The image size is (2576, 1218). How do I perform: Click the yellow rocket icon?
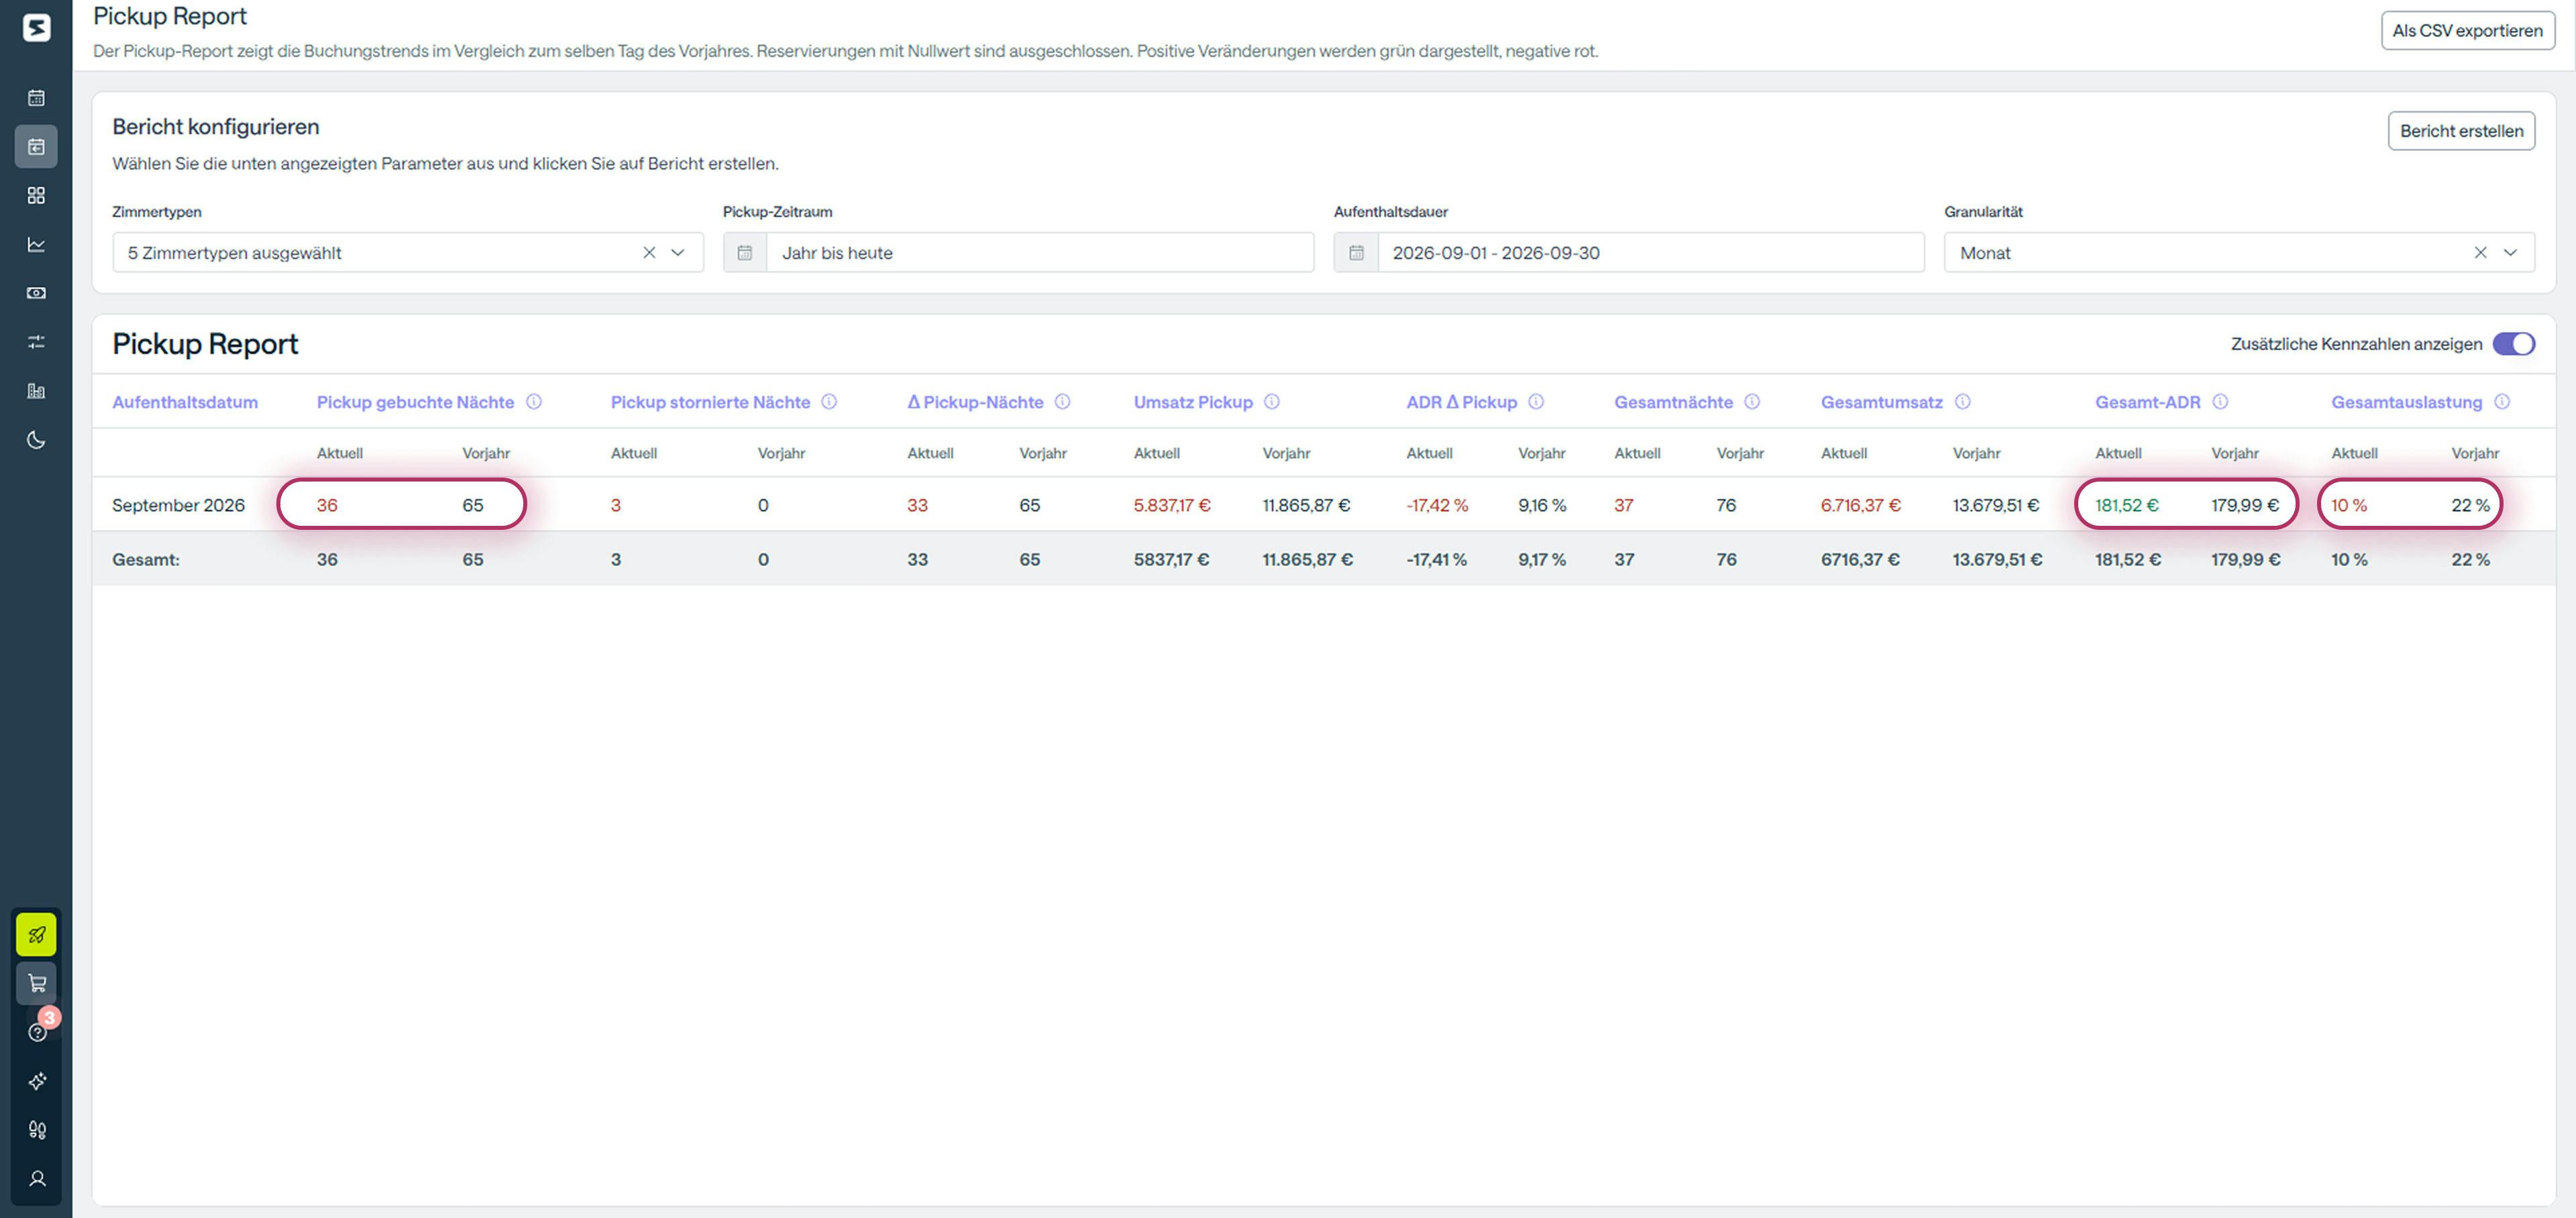[x=36, y=935]
